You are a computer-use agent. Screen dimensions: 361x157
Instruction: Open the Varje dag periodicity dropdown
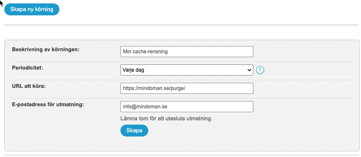(187, 70)
